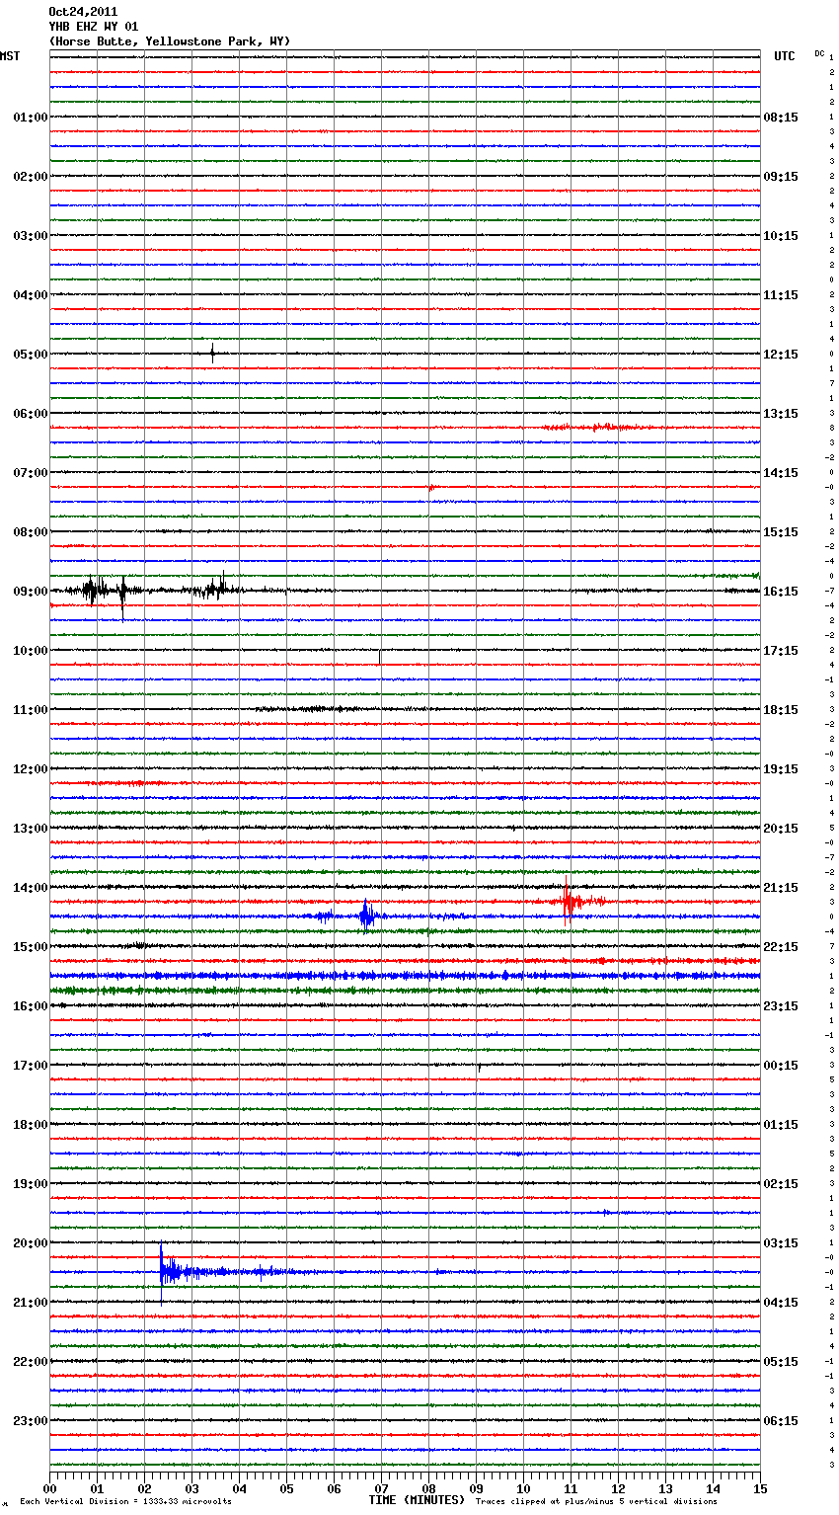The width and height of the screenshot is (839, 1515).
Task: Click the "16:15" UTC time label
Action: 781,592
